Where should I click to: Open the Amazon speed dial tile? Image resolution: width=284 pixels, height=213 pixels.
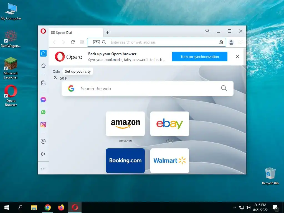125,124
